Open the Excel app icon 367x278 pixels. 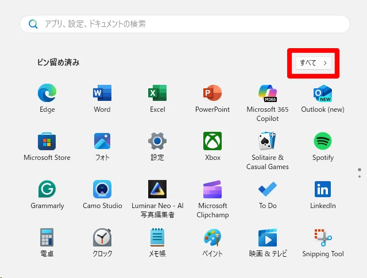coord(157,93)
